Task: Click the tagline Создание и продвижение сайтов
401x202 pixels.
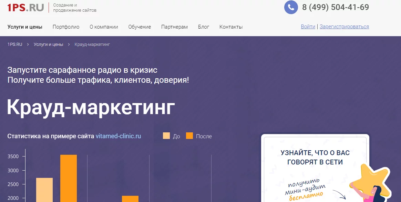Action: pyautogui.click(x=75, y=8)
